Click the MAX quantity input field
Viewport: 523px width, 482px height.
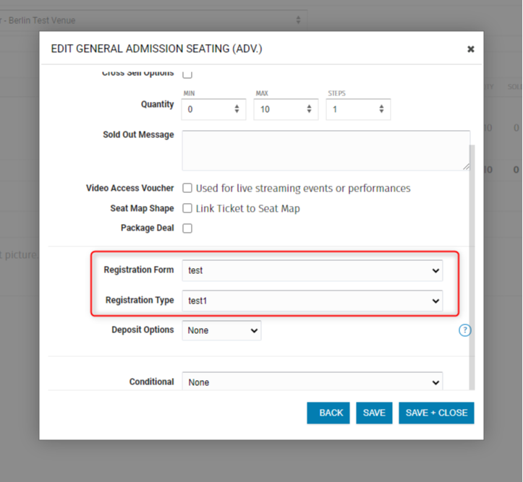(x=278, y=110)
